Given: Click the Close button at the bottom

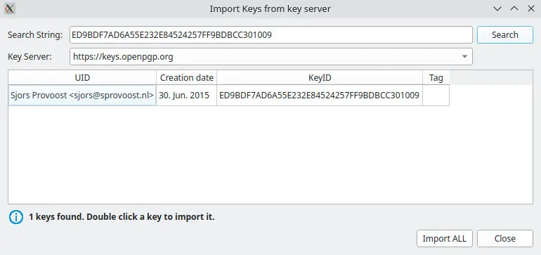Looking at the screenshot, I should 504,238.
